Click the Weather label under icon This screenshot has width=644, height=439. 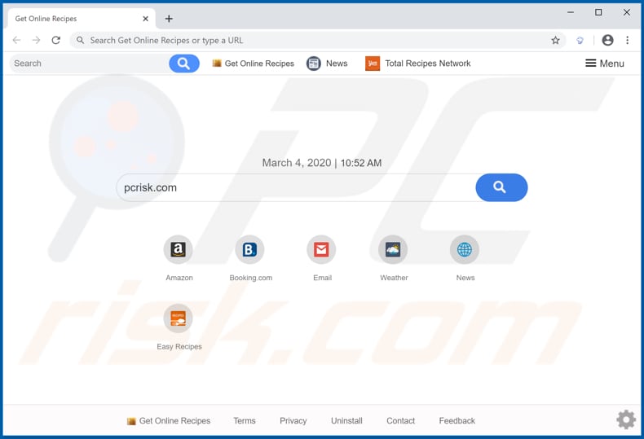(394, 278)
